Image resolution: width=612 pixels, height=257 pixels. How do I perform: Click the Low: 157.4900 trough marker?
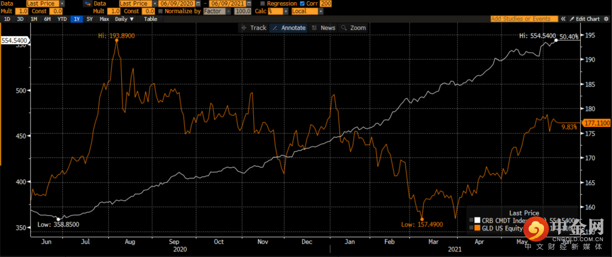pos(422,219)
